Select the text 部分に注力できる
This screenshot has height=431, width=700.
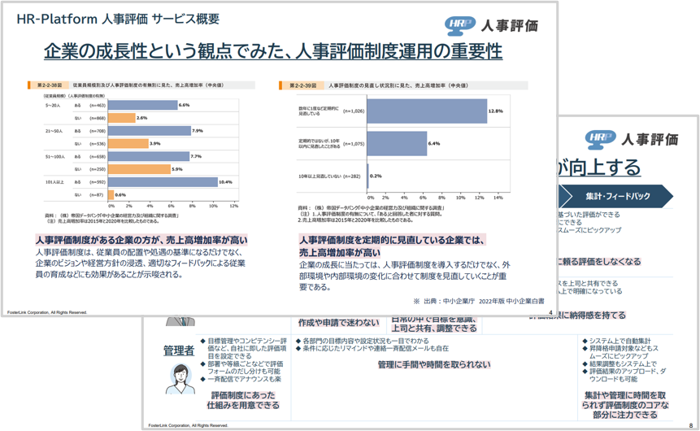tap(625, 415)
